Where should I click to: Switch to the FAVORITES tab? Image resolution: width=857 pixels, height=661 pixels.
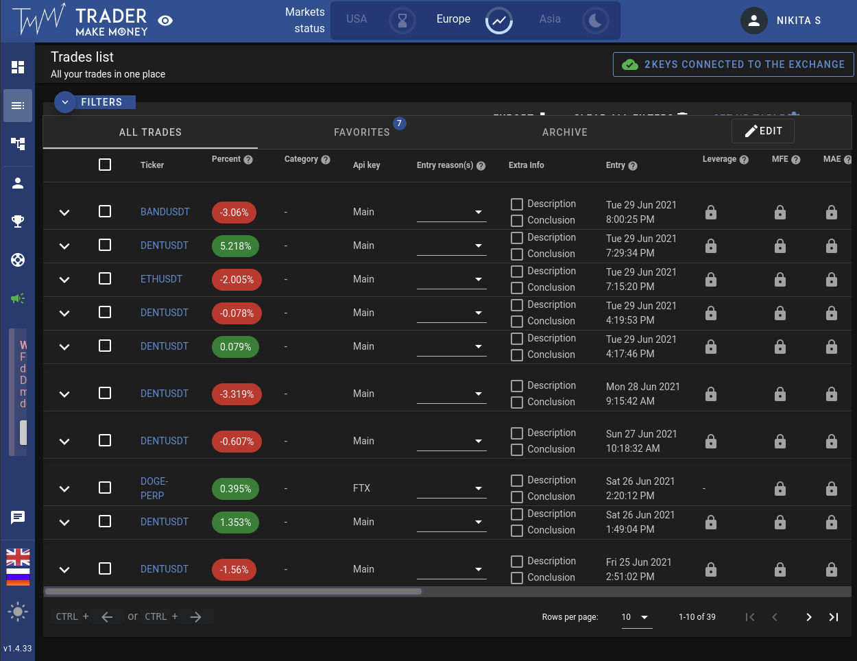362,132
